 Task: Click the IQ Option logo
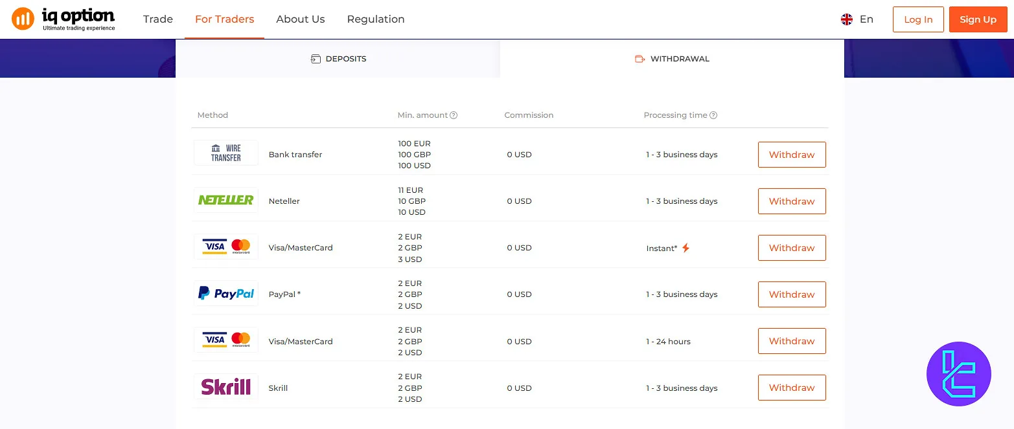[x=63, y=19]
